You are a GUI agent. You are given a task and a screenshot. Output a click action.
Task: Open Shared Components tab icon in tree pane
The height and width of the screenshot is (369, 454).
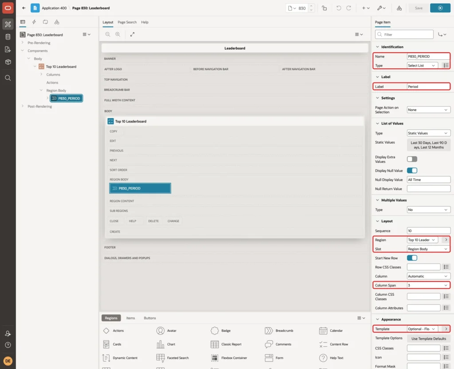pos(57,22)
